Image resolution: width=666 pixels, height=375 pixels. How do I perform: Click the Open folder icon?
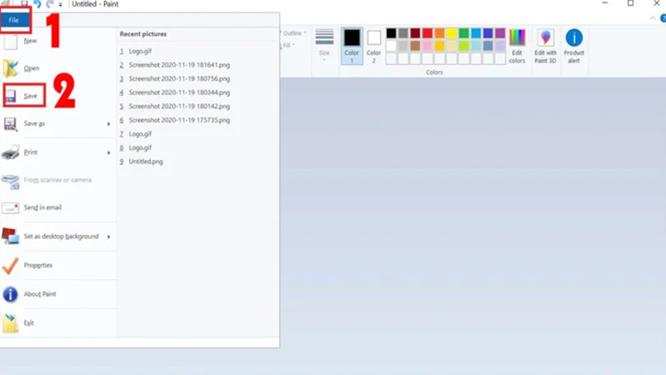pyautogui.click(x=10, y=68)
